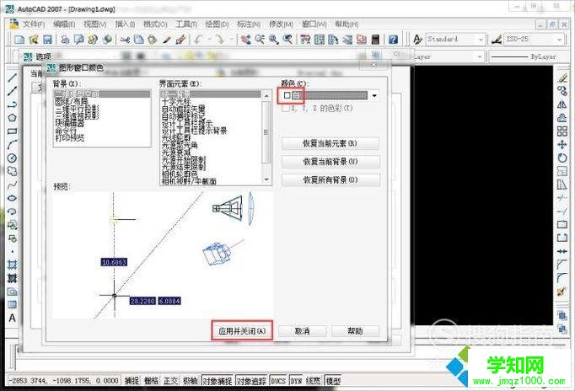
Task: Toggle the 极轴 polar tracking button
Action: [x=191, y=381]
